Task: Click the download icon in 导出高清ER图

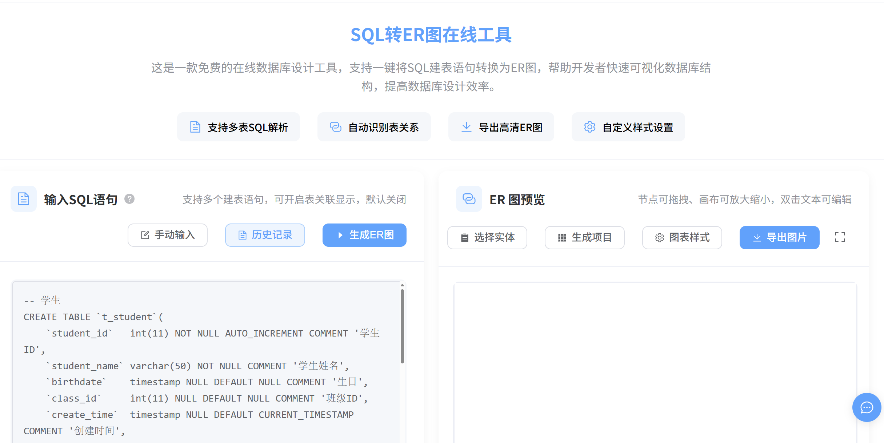Action: point(466,127)
